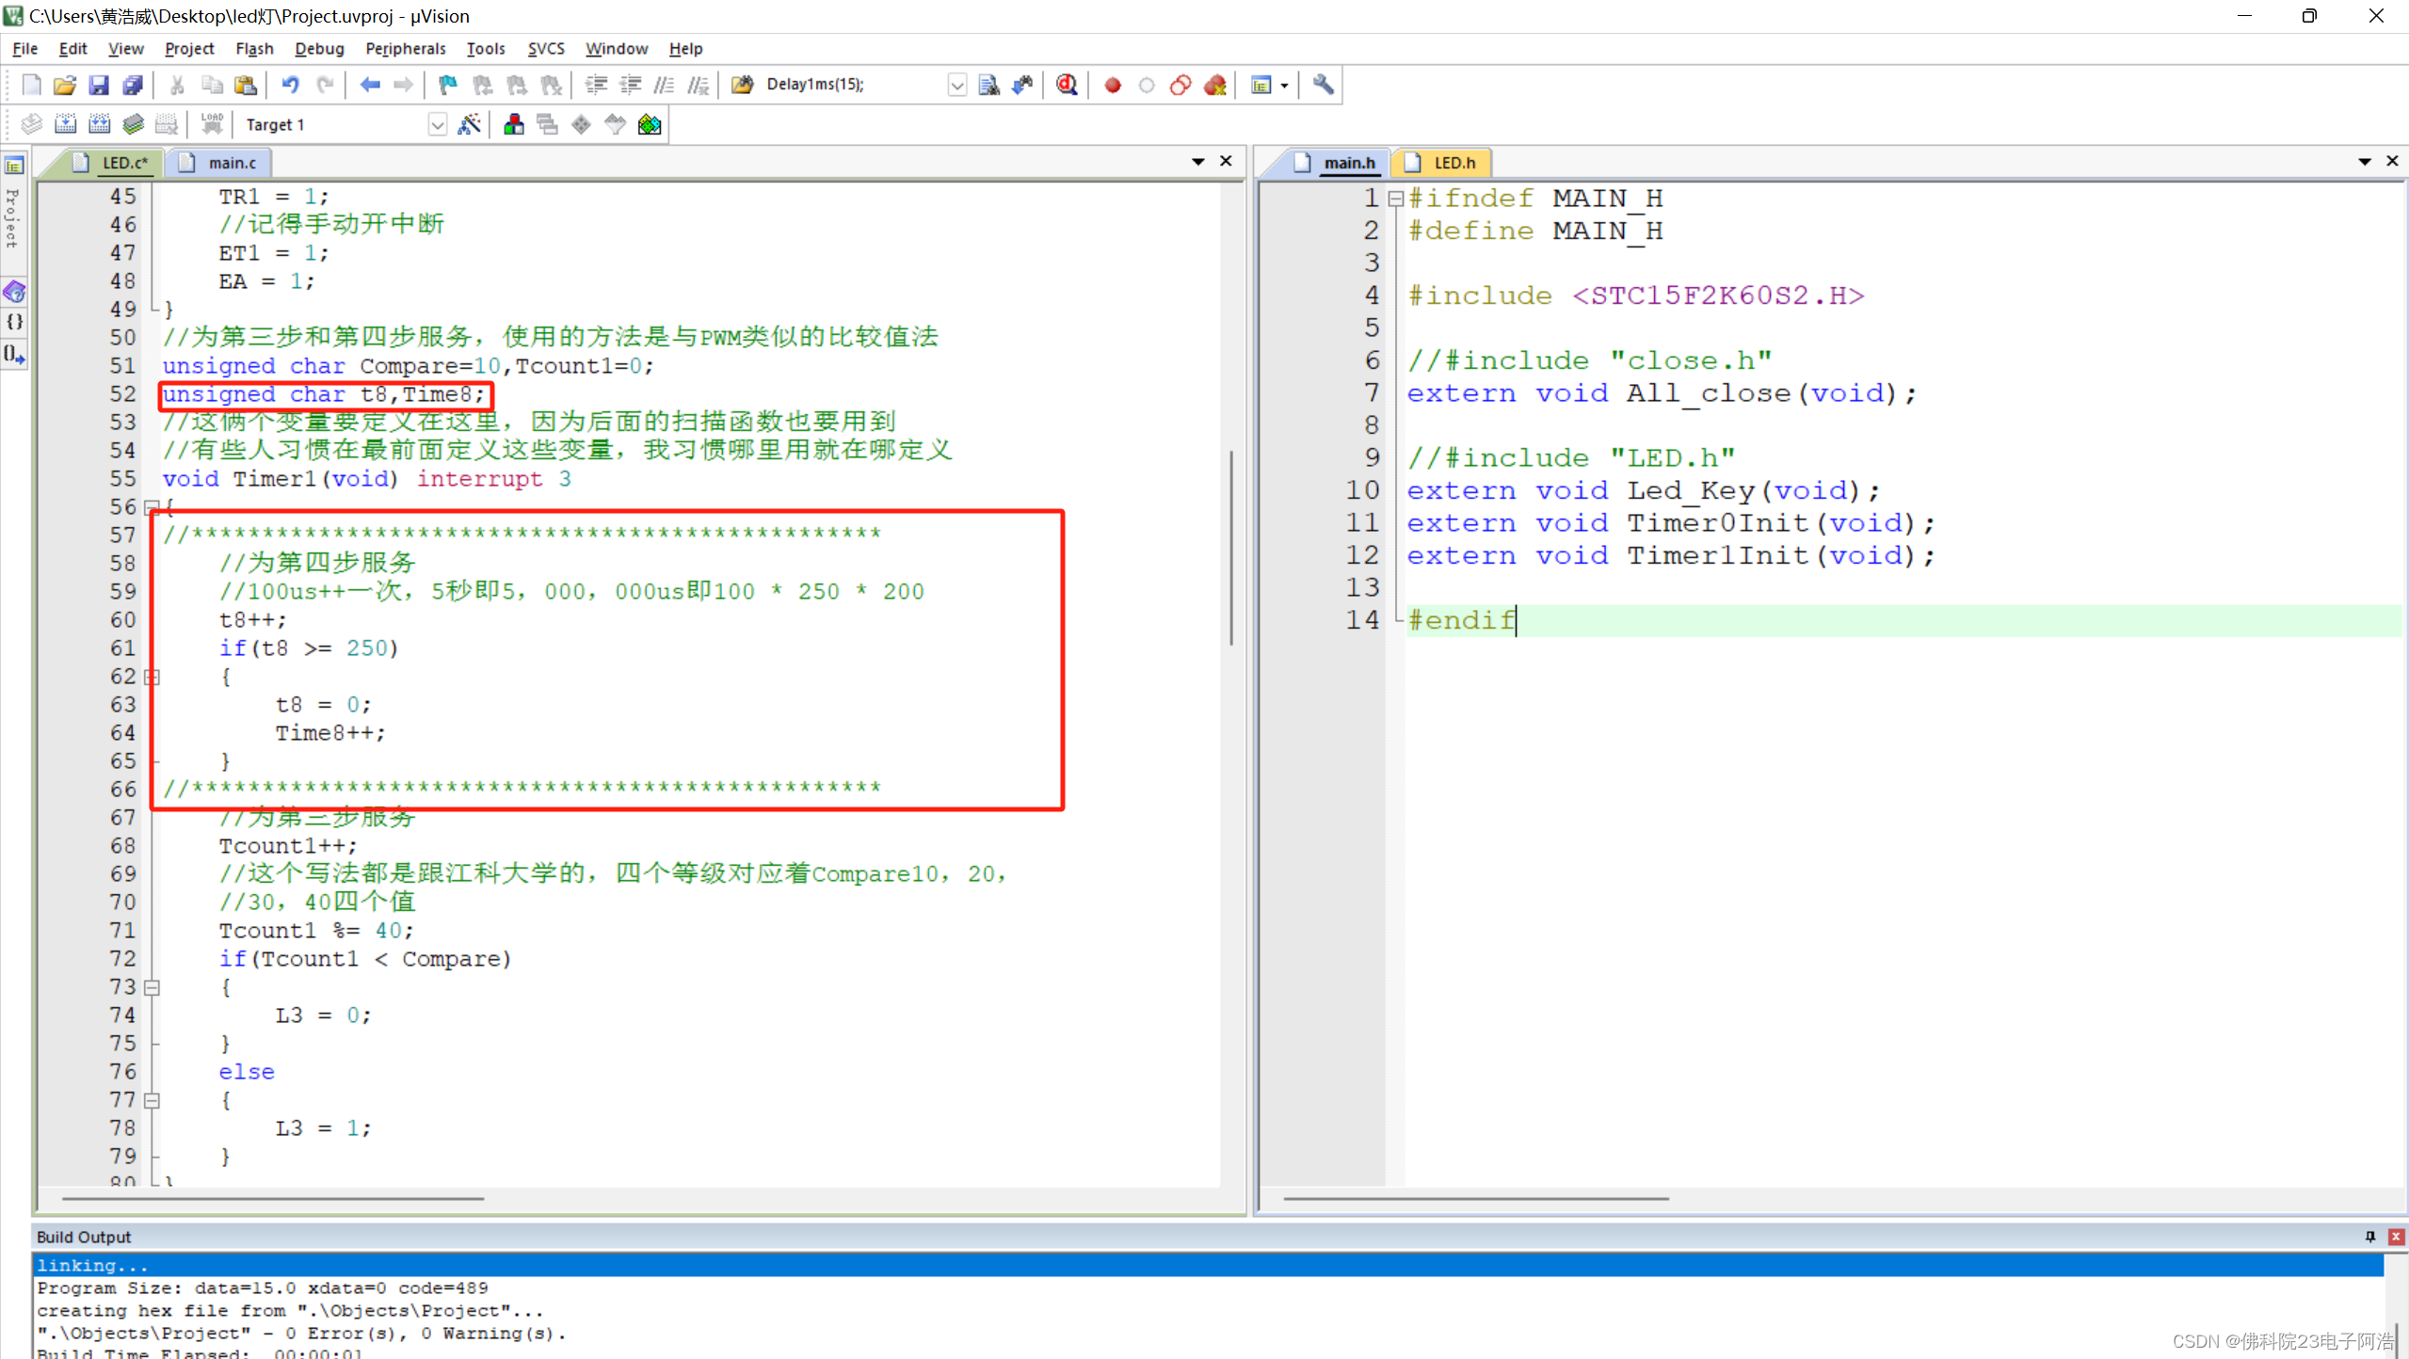Viewport: 2409px width, 1359px height.
Task: Click Start/Stop Debug Session icon
Action: (x=1066, y=85)
